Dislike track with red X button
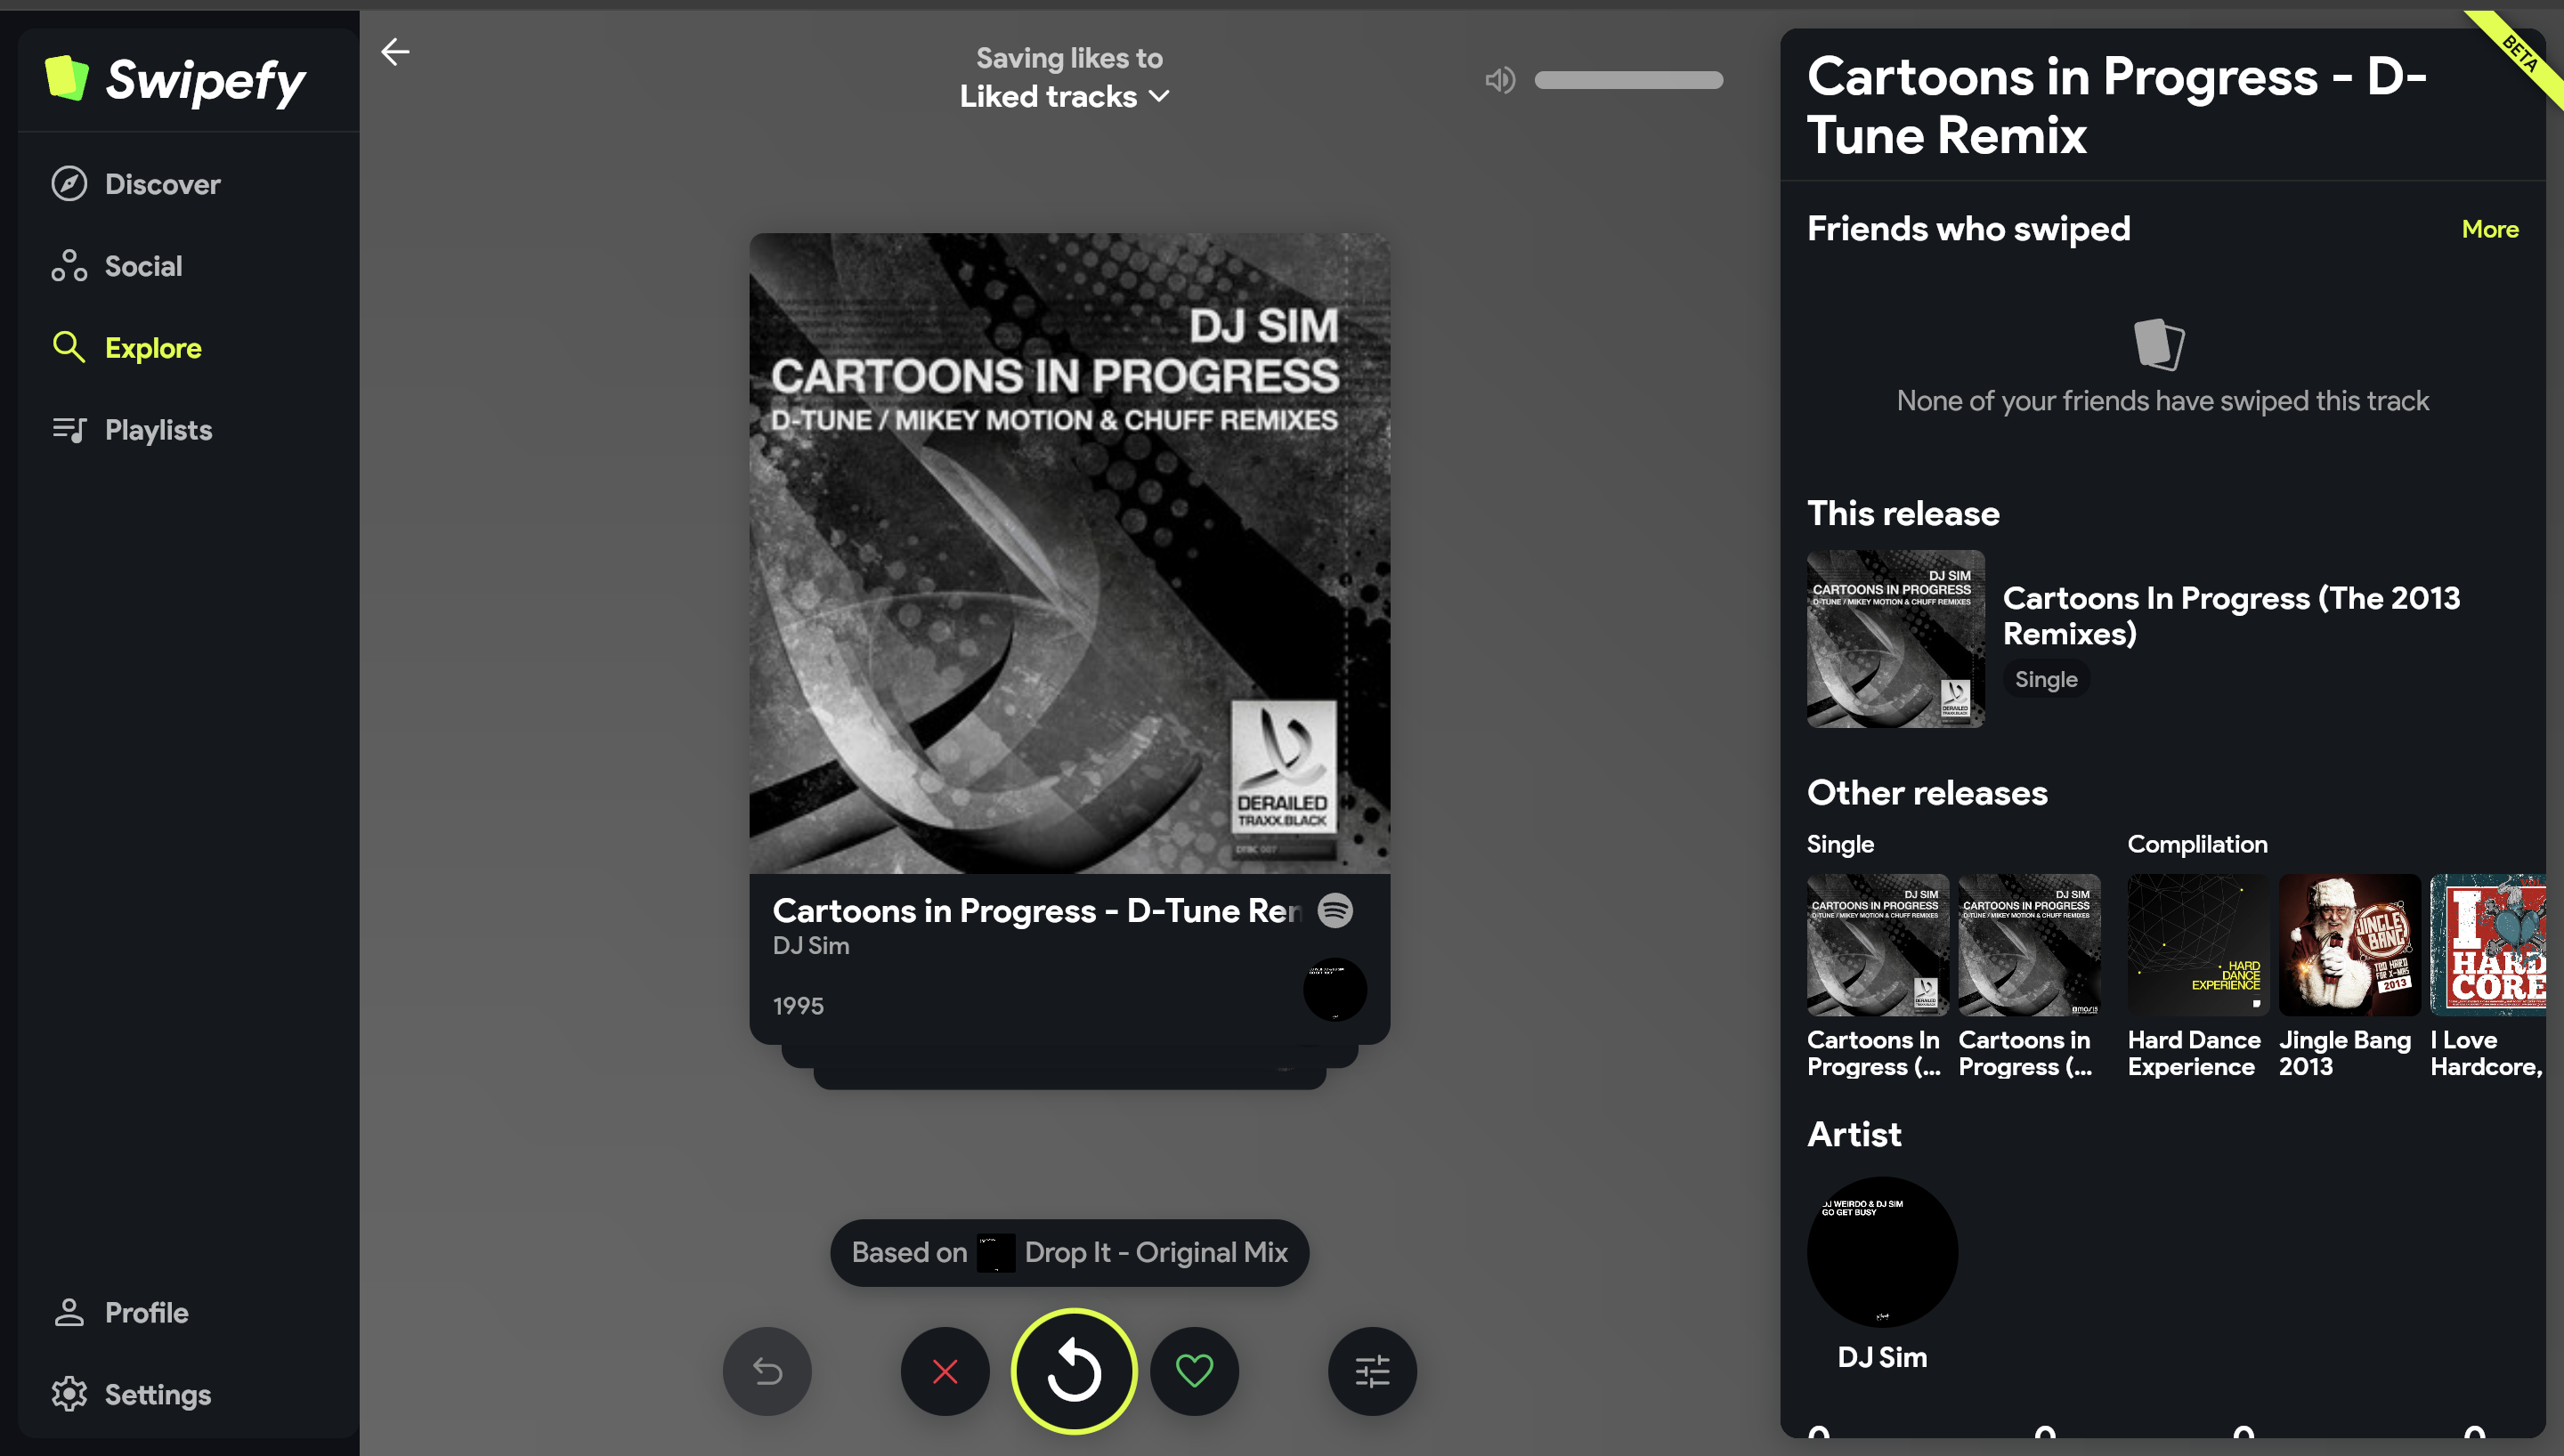Viewport: 2564px width, 1456px height. 945,1371
